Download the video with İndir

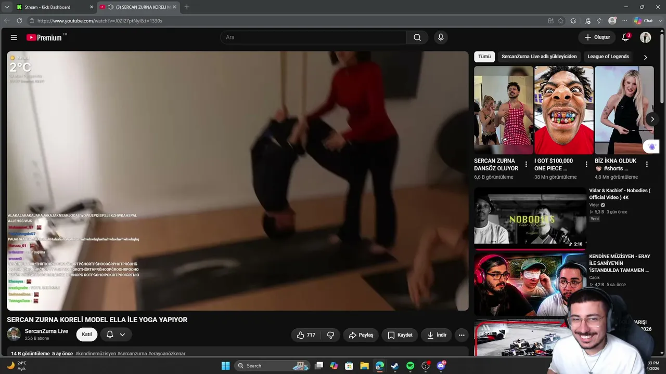437,335
